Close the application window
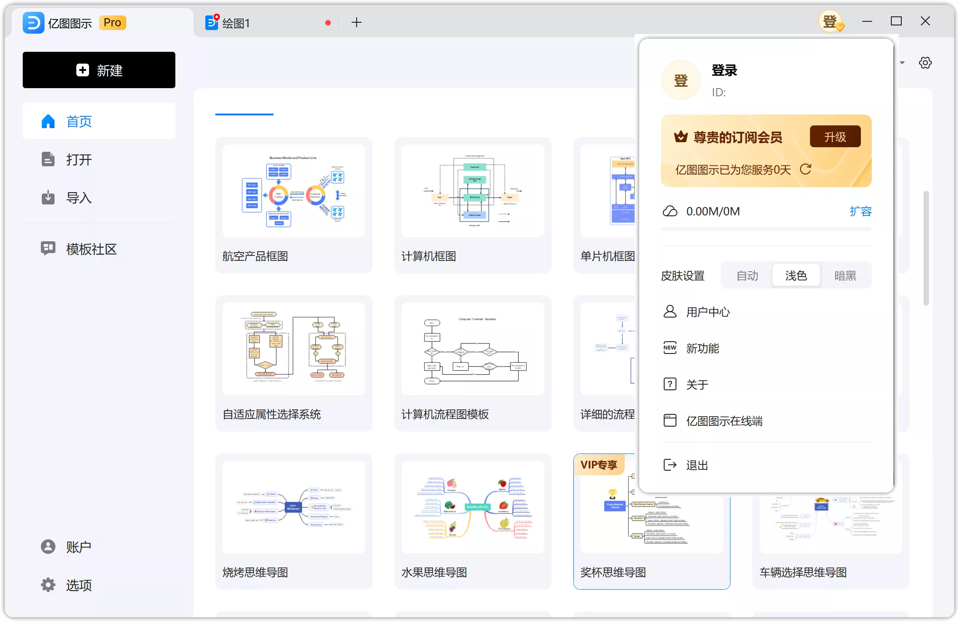 click(x=925, y=21)
